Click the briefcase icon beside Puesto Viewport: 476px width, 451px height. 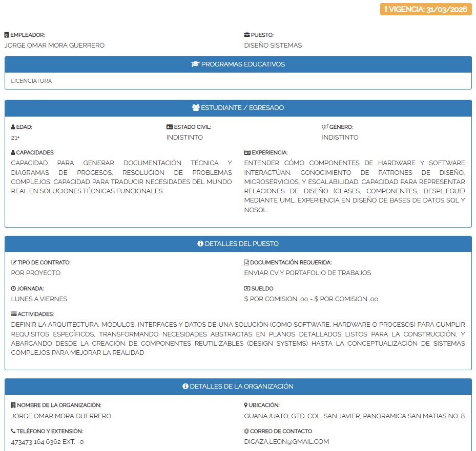point(247,35)
